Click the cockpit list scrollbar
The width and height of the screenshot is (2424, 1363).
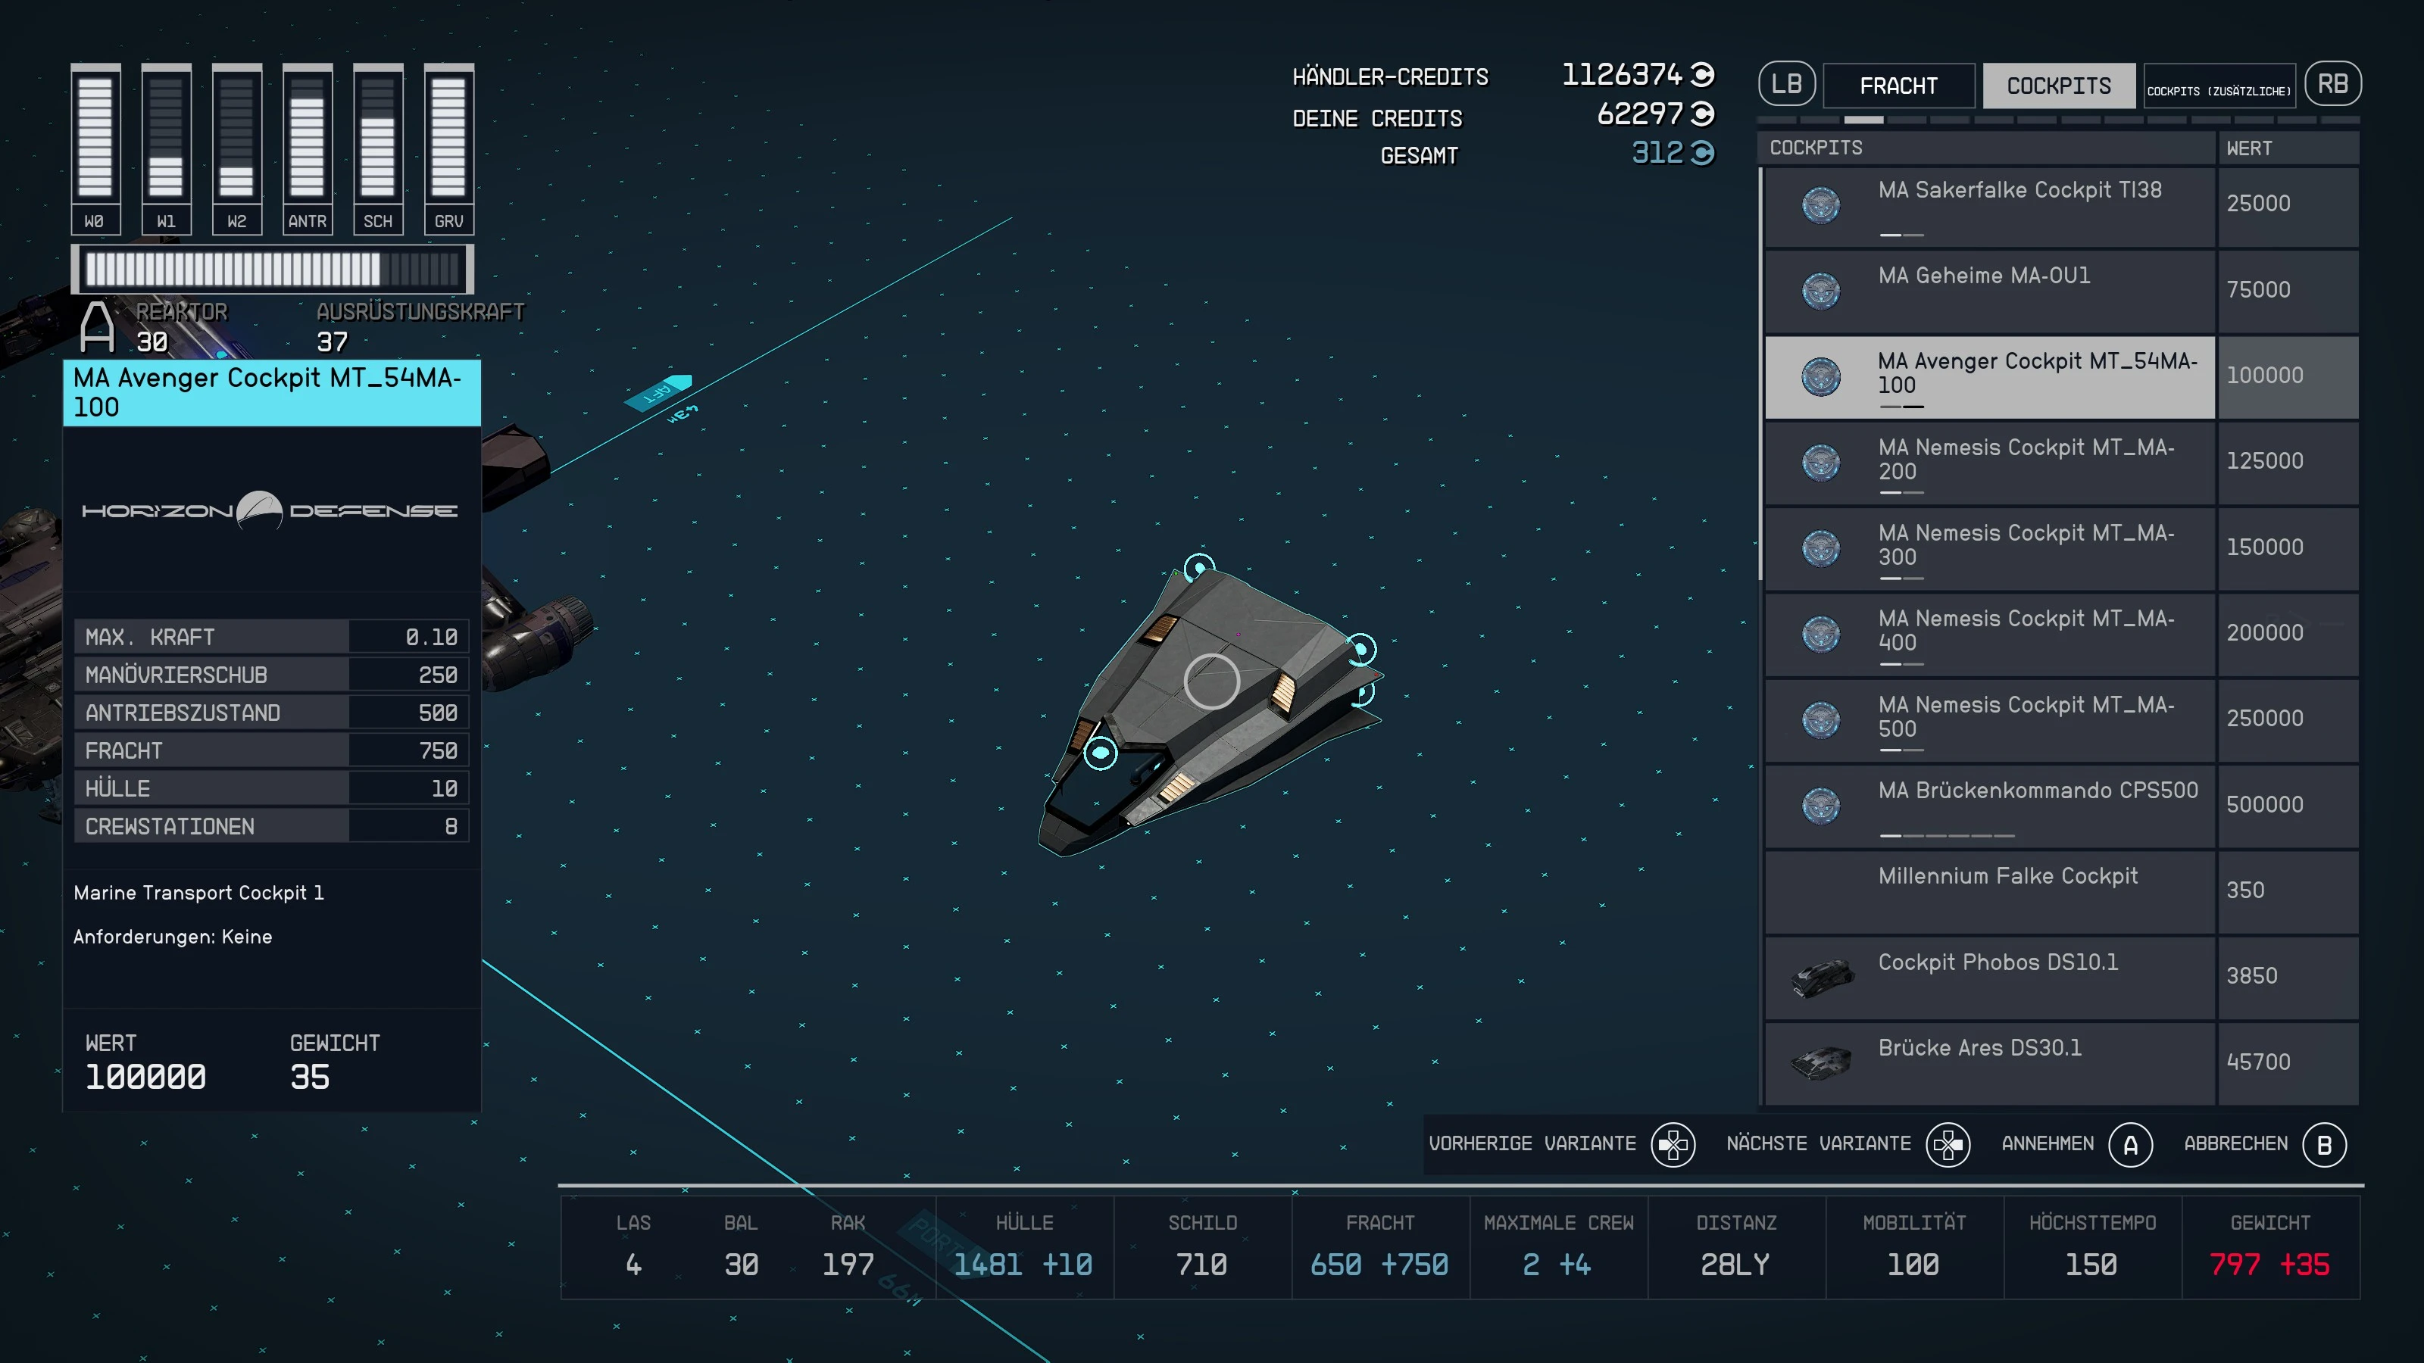tap(1760, 376)
